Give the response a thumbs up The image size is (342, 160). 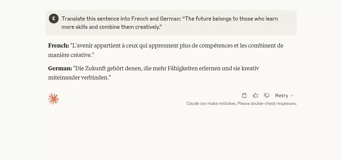[x=256, y=95]
